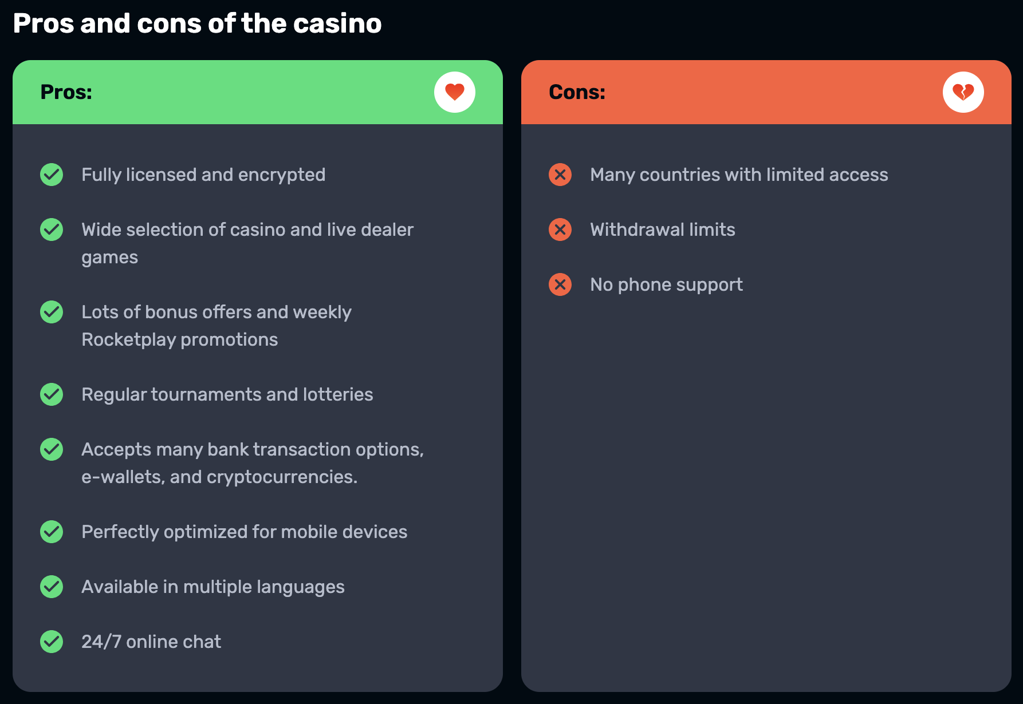Click green checkmark beside Fully licensed and encrypted
The image size is (1023, 704).
click(x=52, y=175)
